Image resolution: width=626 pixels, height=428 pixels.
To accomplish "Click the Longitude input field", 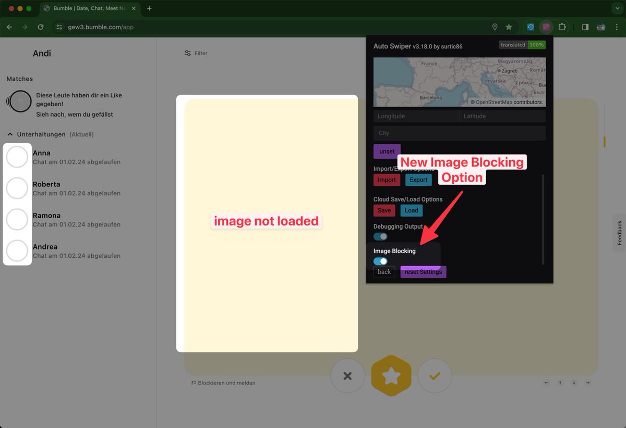I will 416,116.
